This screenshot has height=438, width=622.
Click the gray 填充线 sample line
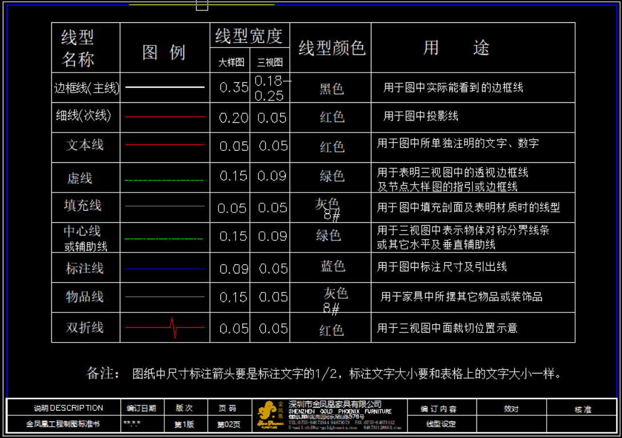click(x=164, y=206)
